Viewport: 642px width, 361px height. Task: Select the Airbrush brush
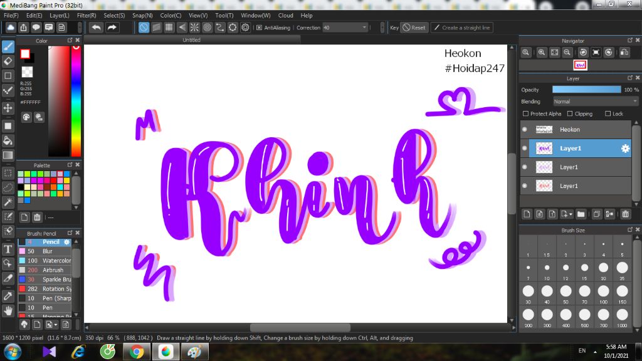coord(45,270)
